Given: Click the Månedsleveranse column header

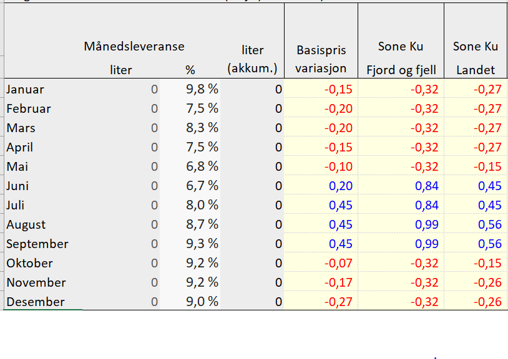Looking at the screenshot, I should click(134, 46).
